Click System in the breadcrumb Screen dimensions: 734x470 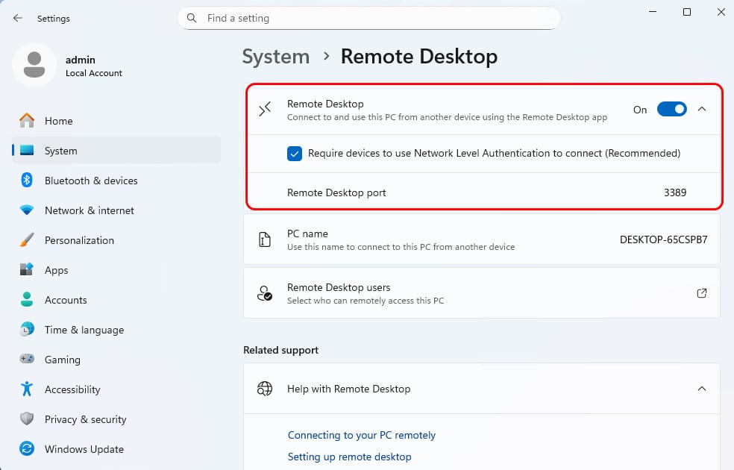[276, 57]
